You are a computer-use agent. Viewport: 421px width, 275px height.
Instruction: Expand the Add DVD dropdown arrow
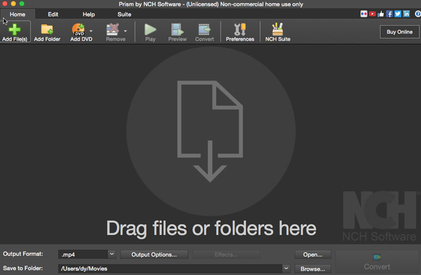[91, 31]
